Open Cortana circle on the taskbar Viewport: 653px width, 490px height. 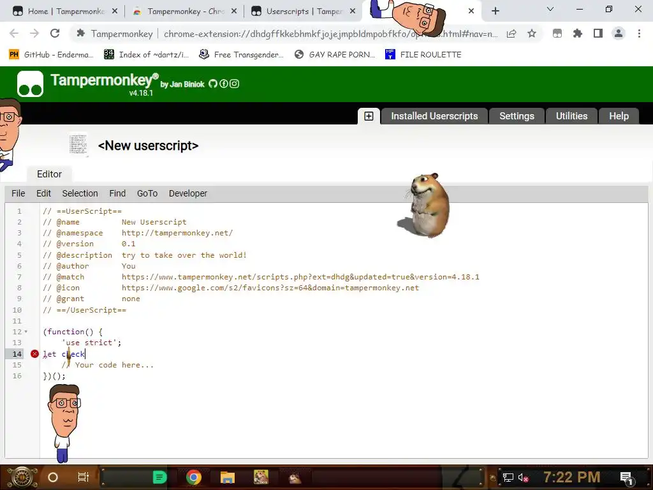53,477
